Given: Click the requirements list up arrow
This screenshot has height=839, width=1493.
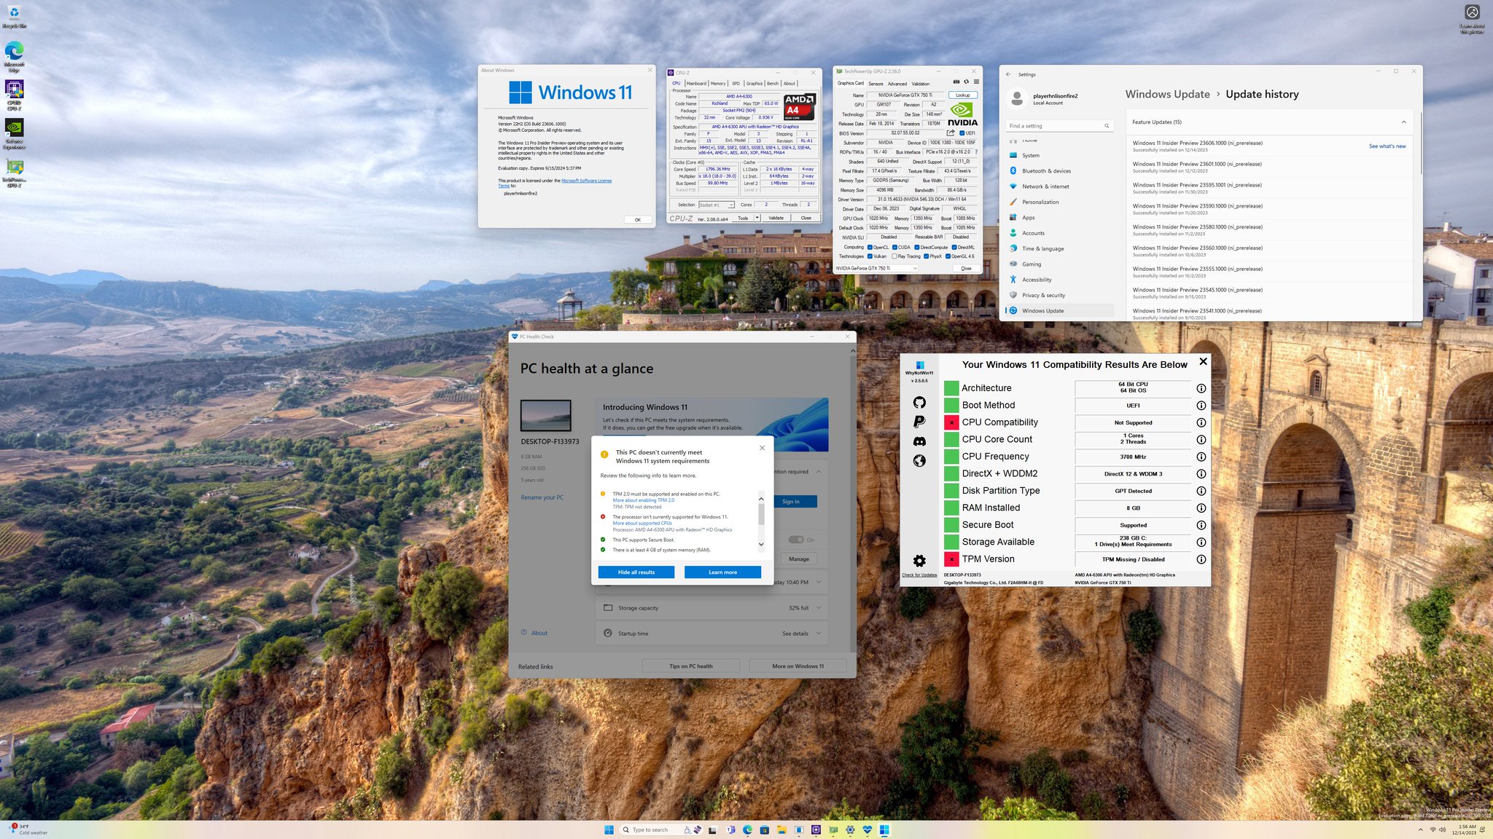Looking at the screenshot, I should pos(761,499).
